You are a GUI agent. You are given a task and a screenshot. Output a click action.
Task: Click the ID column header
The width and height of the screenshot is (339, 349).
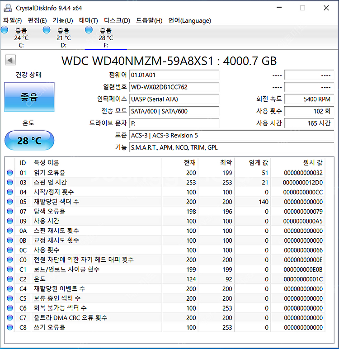click(x=23, y=163)
